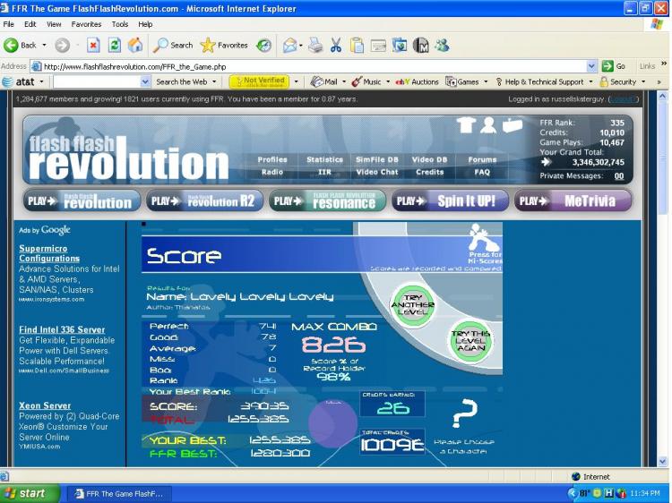Expand the Security dropdown in at&t toolbar
The image size is (672, 503).
pyautogui.click(x=643, y=81)
